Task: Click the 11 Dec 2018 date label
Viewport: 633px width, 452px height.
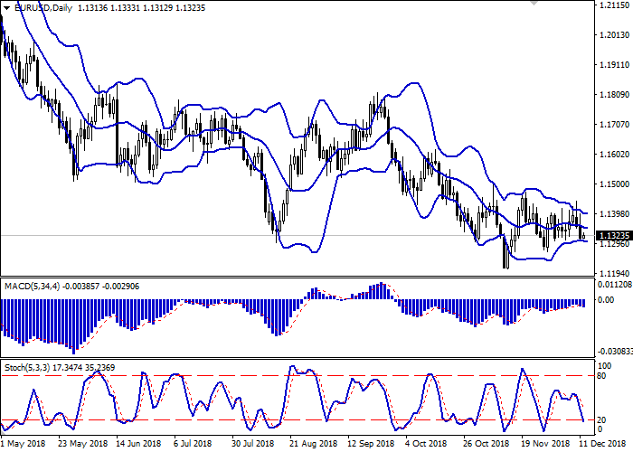Action: click(x=603, y=444)
